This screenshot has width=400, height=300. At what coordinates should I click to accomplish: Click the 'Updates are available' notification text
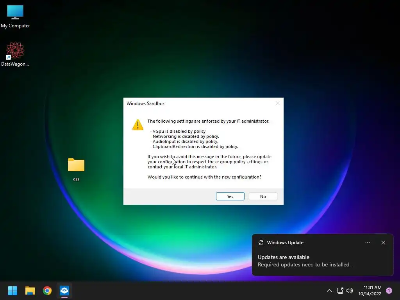284,257
